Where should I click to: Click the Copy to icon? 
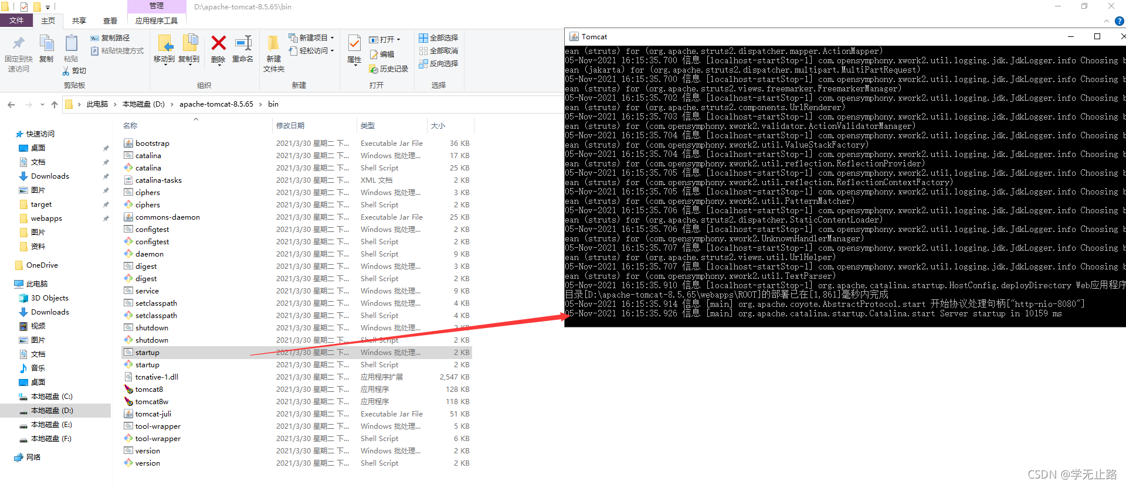tap(189, 44)
